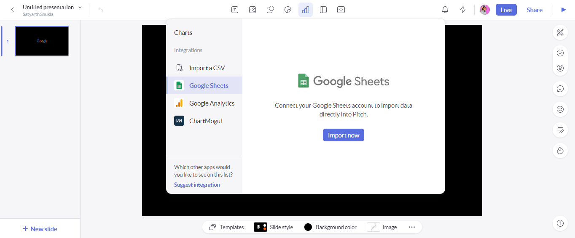The height and width of the screenshot is (238, 575).
Task: Click the undo arrow icon
Action: click(101, 10)
